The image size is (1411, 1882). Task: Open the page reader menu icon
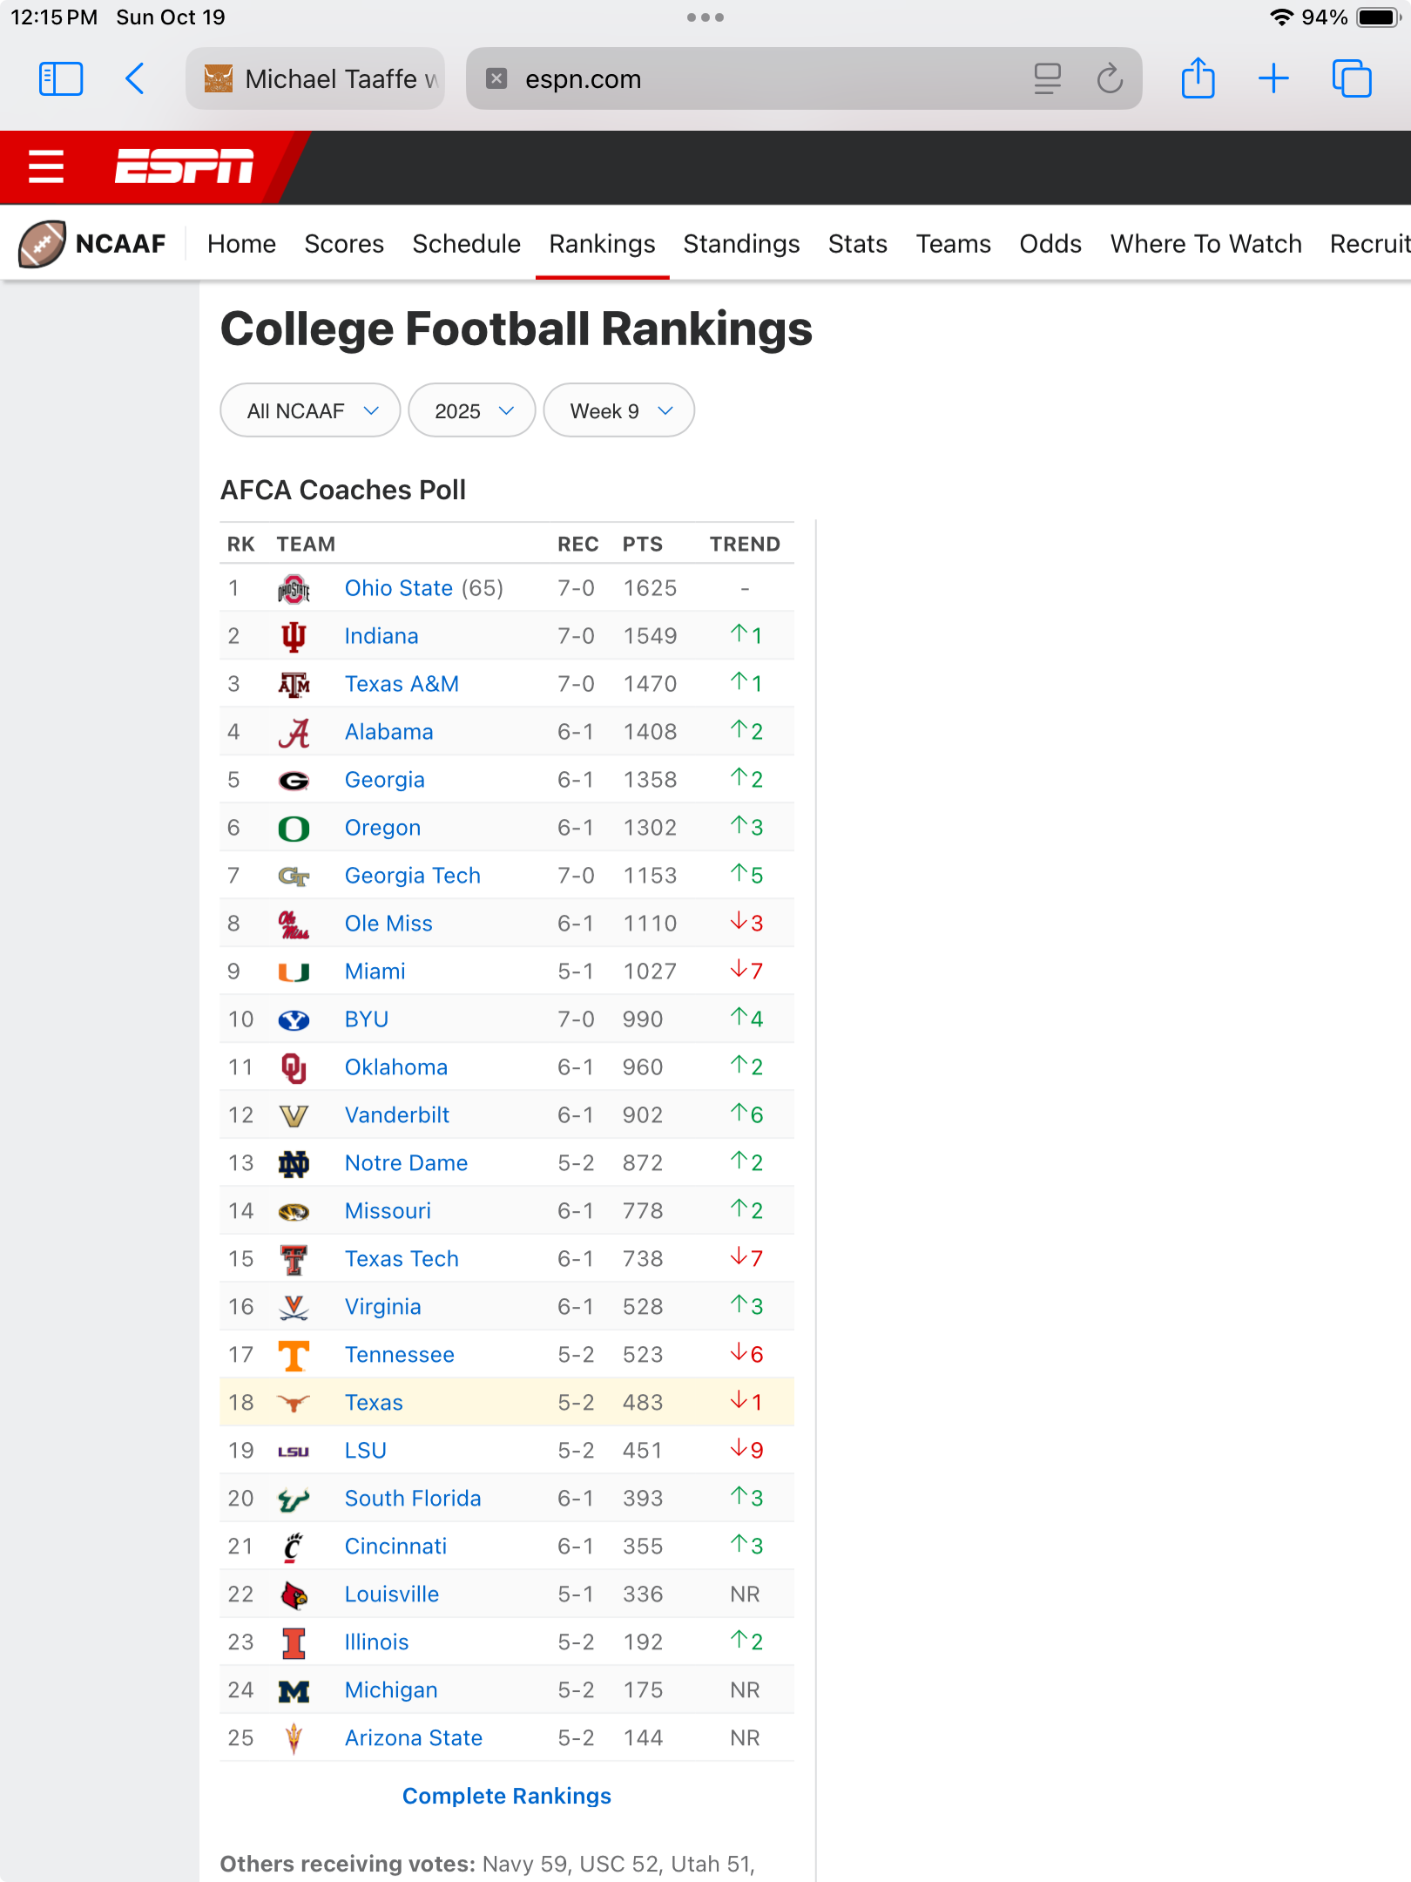tap(1047, 79)
